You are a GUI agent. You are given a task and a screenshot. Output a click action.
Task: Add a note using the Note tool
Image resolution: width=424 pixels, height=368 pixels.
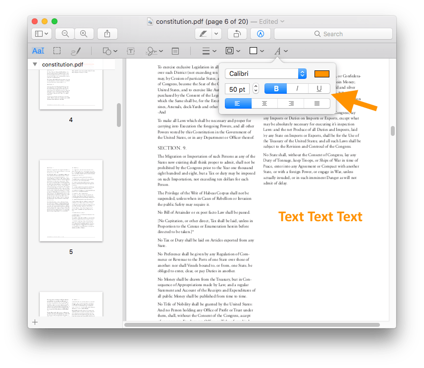point(175,51)
